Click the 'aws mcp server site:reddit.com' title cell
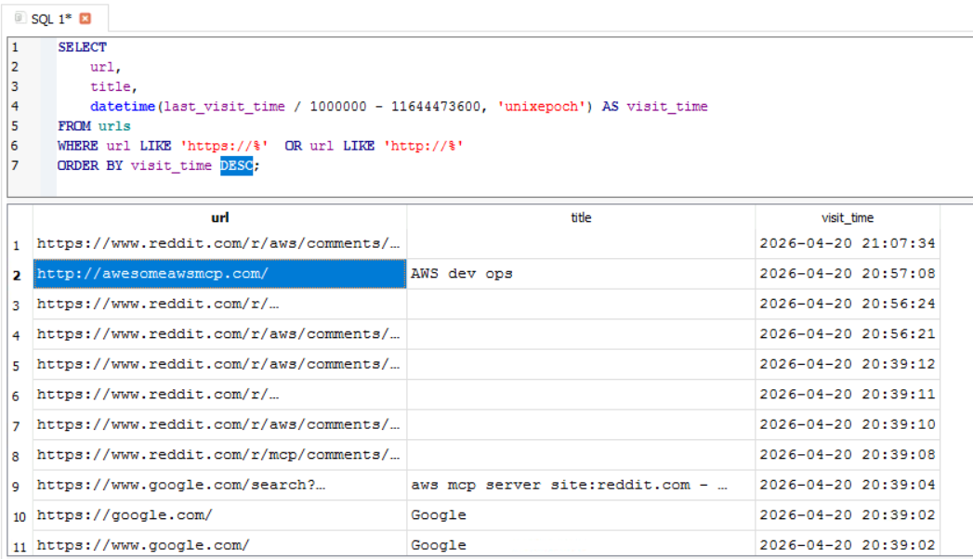The height and width of the screenshot is (559, 973). [x=581, y=485]
